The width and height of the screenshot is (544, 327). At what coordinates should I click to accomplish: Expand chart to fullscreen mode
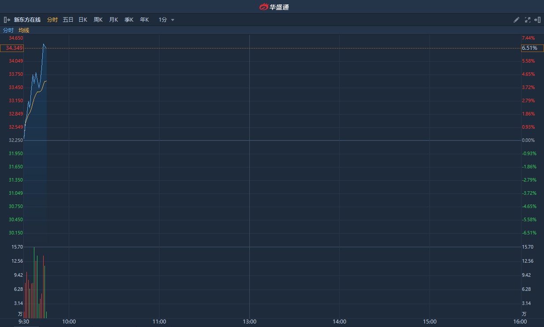click(528, 20)
